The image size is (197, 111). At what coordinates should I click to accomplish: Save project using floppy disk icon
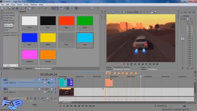coord(10,8)
